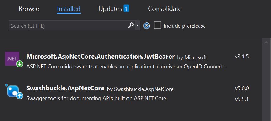Click the refresh package list icon
The width and height of the screenshot is (271, 121).
[x=146, y=26]
